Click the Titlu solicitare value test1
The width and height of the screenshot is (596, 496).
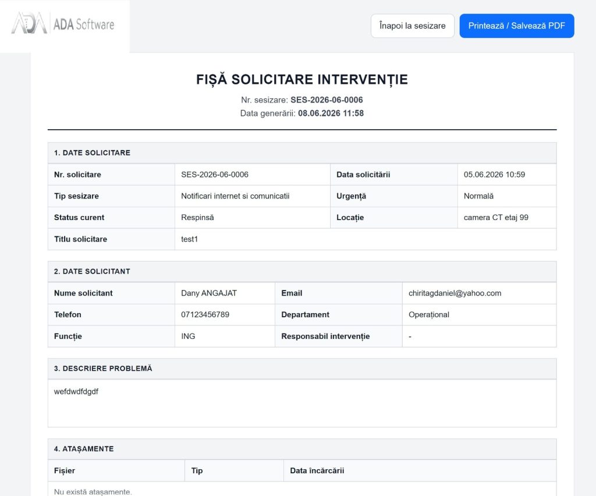189,239
